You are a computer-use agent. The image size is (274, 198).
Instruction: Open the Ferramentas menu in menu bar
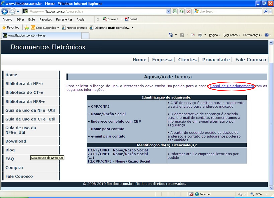point(64,19)
